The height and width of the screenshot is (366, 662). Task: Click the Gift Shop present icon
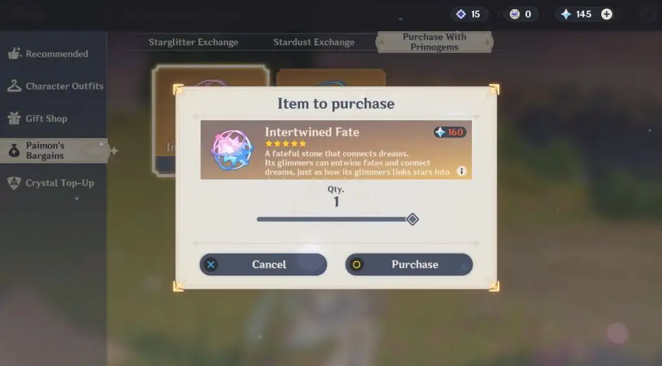[x=14, y=119]
